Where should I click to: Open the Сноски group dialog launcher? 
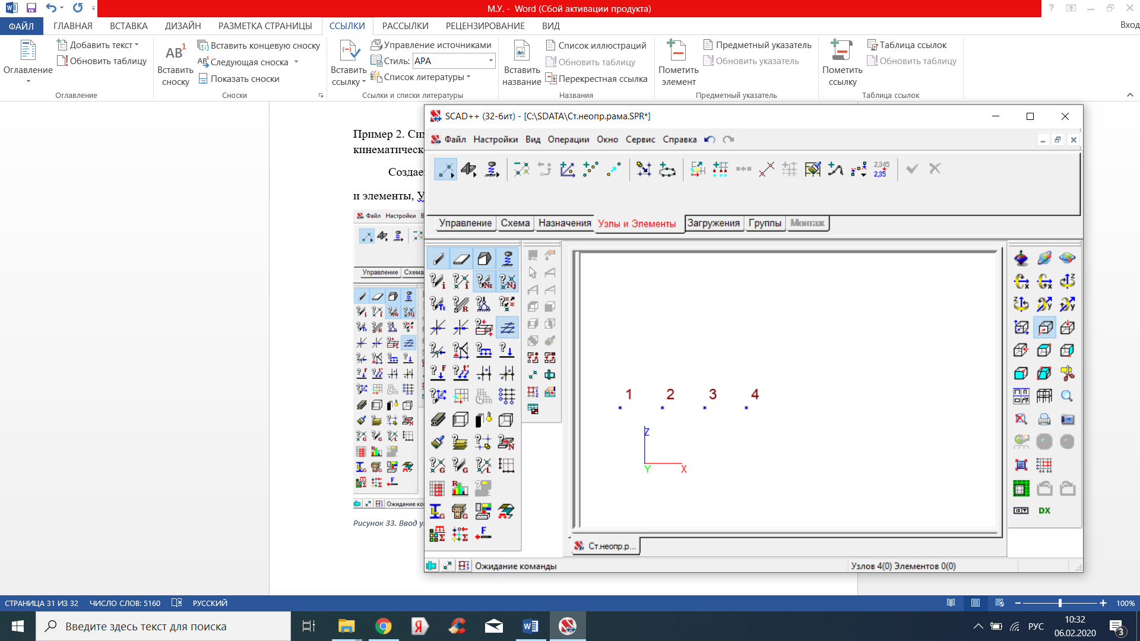coord(321,96)
